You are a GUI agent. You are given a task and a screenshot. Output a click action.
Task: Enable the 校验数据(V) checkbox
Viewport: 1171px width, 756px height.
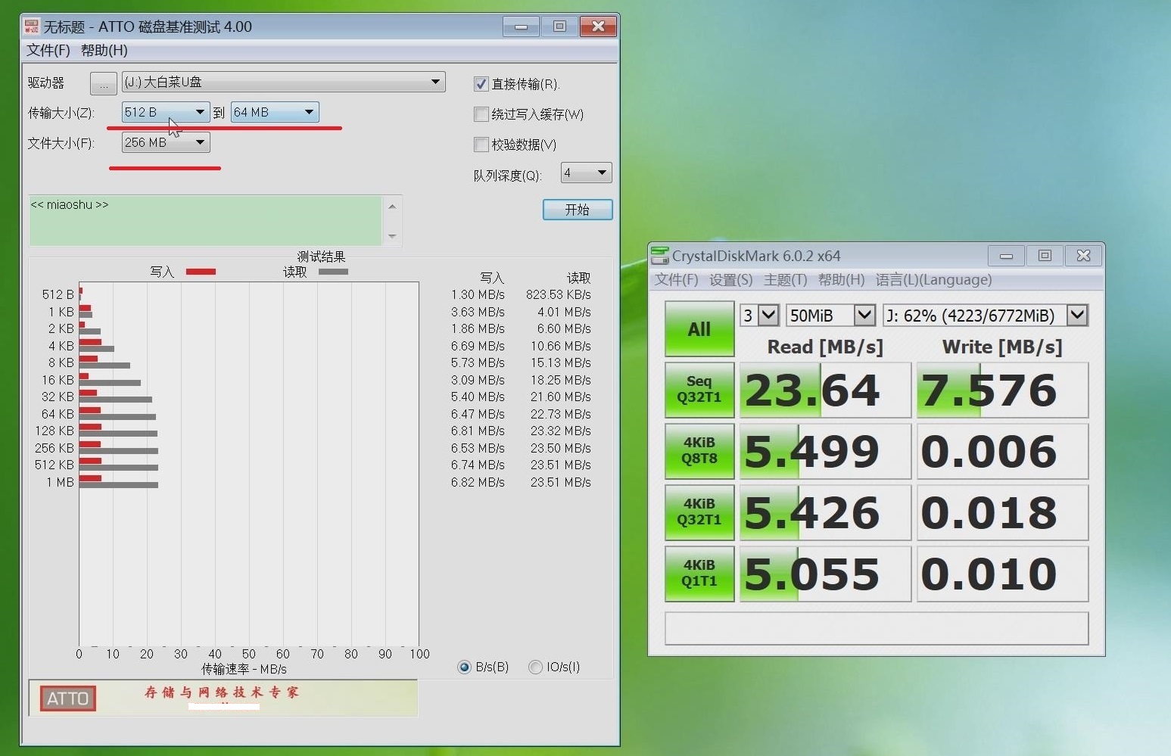[481, 145]
